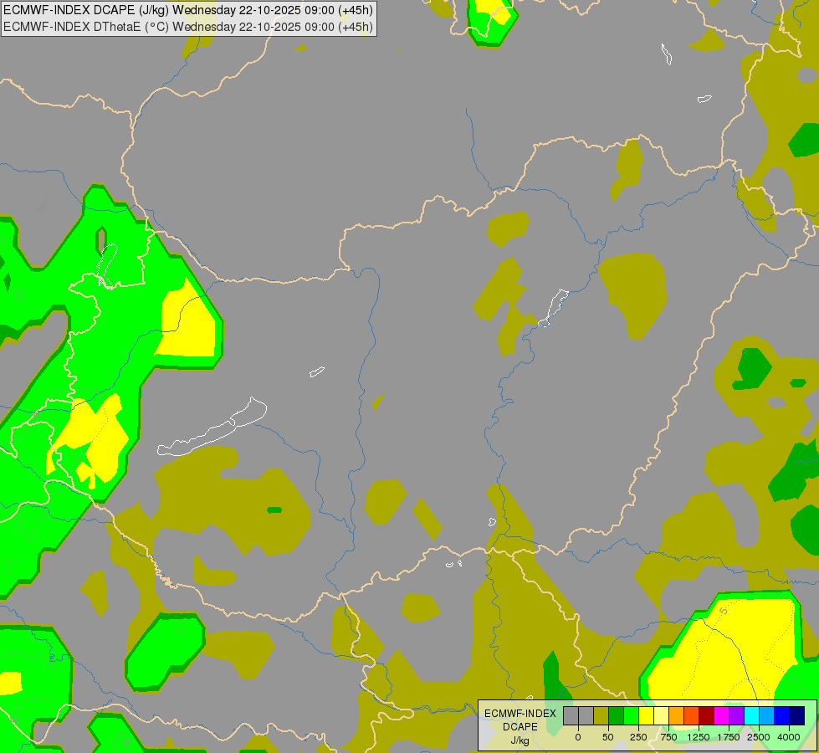Viewport: 819px width, 753px height.
Task: Click the legend value 0
Action: tap(578, 737)
